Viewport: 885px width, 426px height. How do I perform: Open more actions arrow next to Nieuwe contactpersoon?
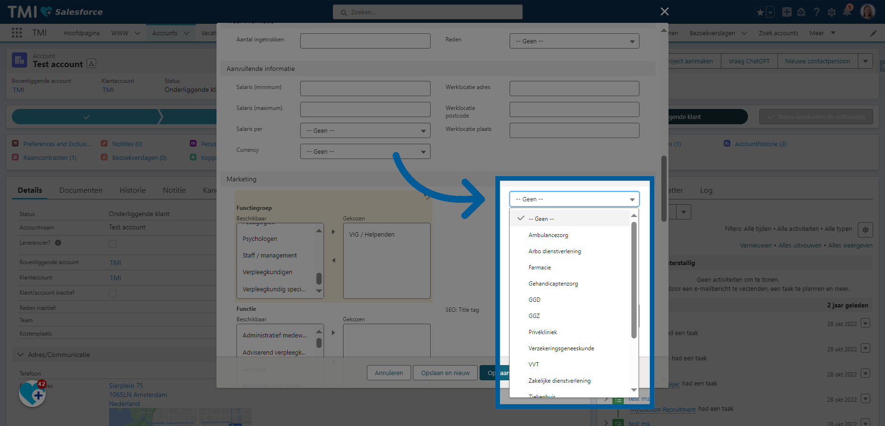click(865, 61)
